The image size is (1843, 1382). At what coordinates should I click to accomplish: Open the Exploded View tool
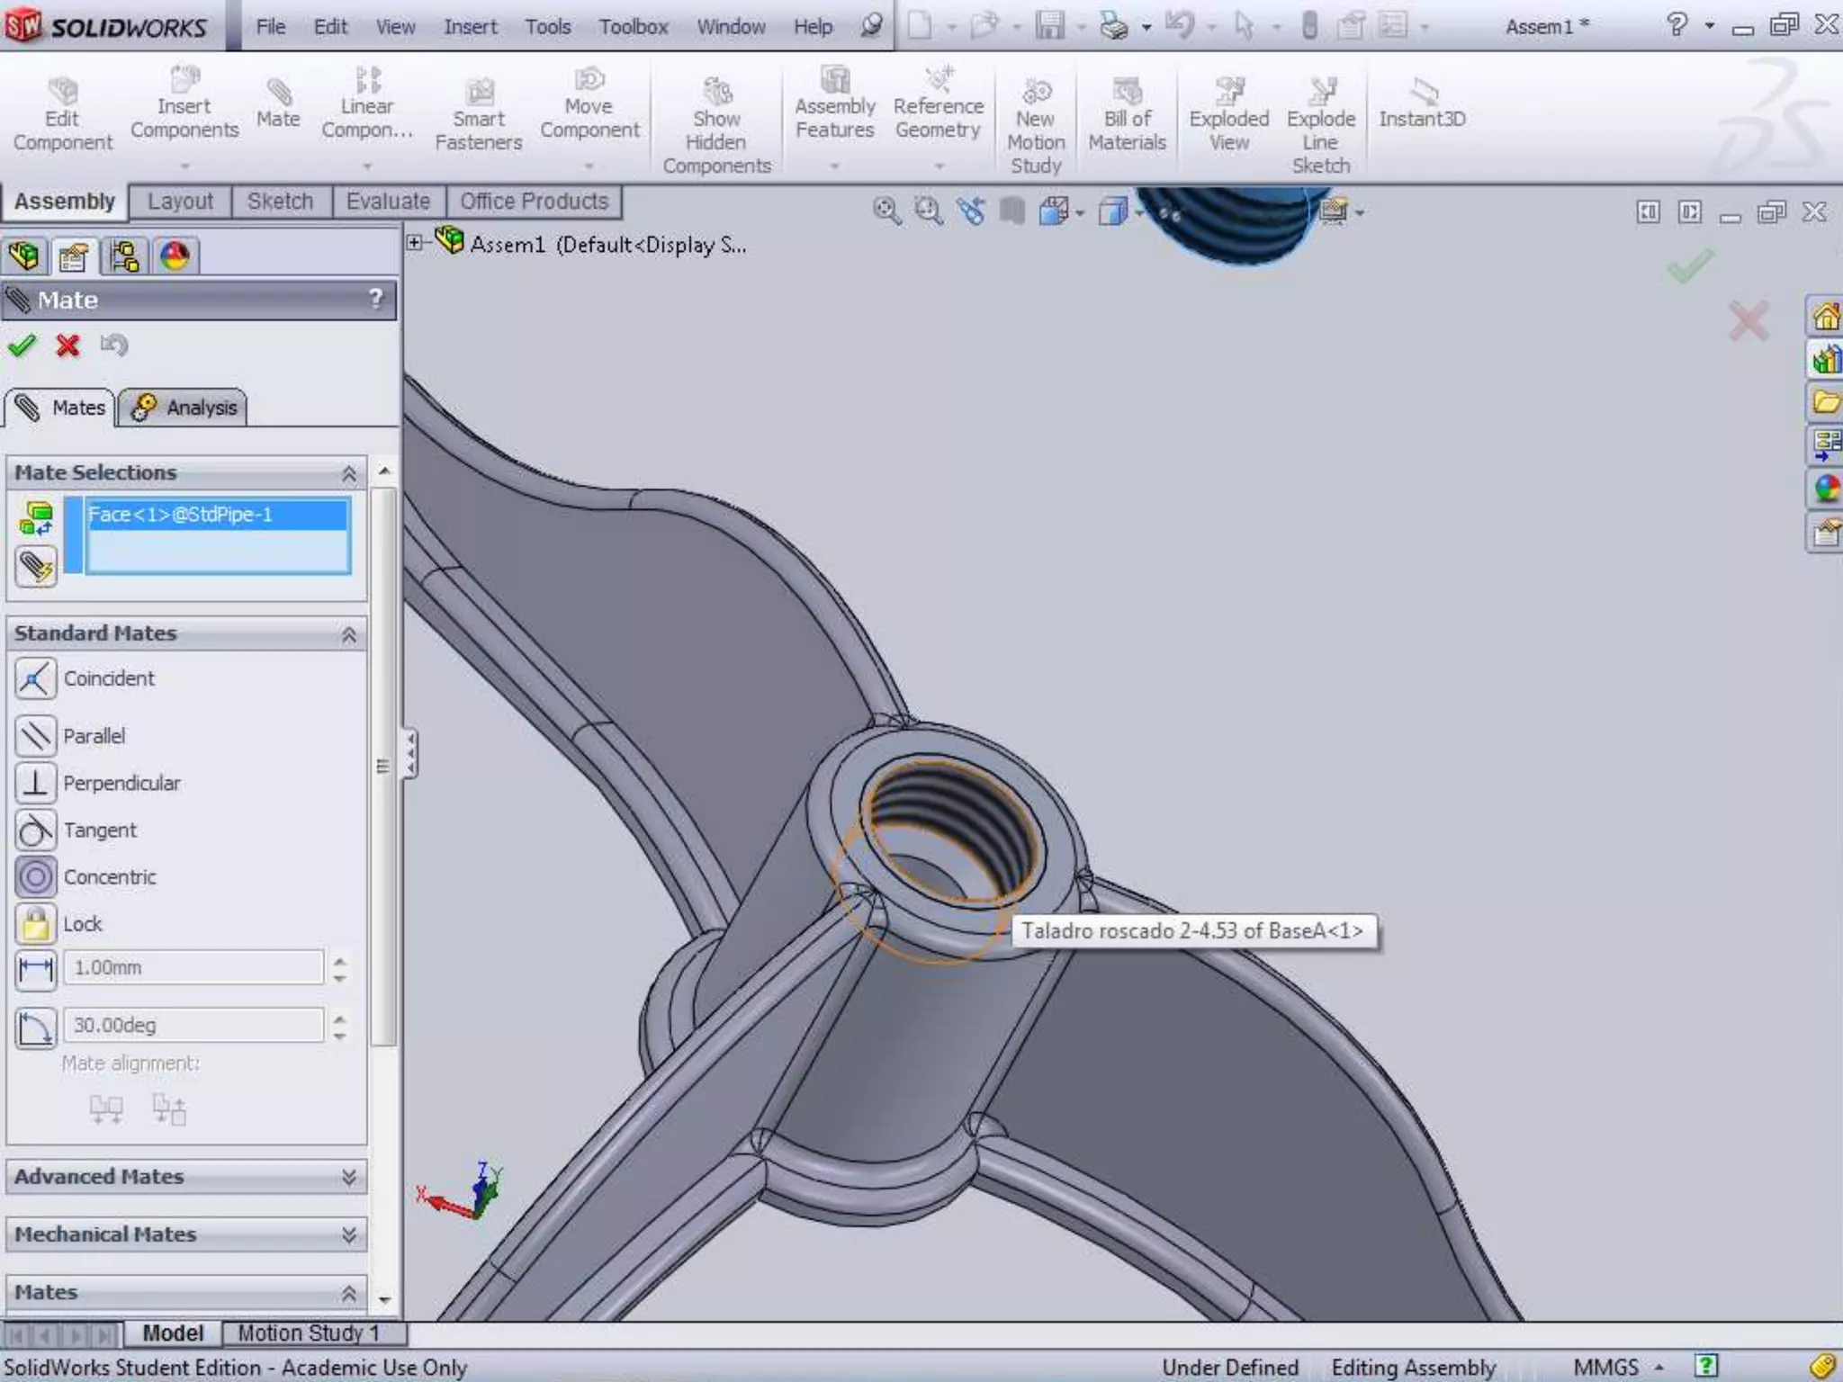1228,117
